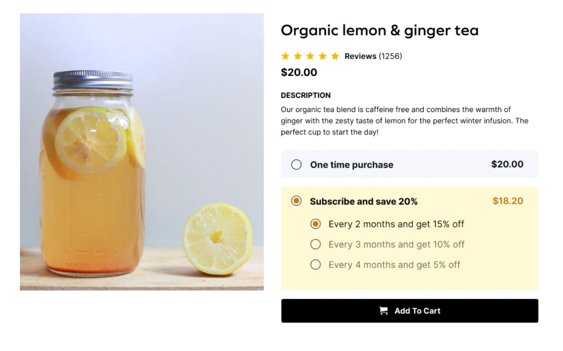Image resolution: width=563 pixels, height=351 pixels.
Task: Click the lemon tea product photo
Action: point(142,151)
